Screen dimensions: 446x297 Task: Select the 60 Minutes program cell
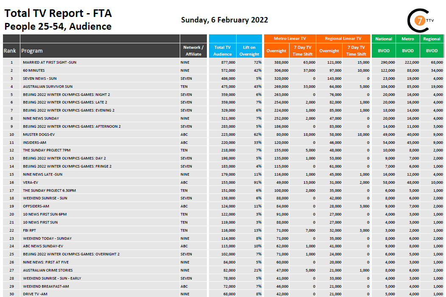click(x=34, y=70)
